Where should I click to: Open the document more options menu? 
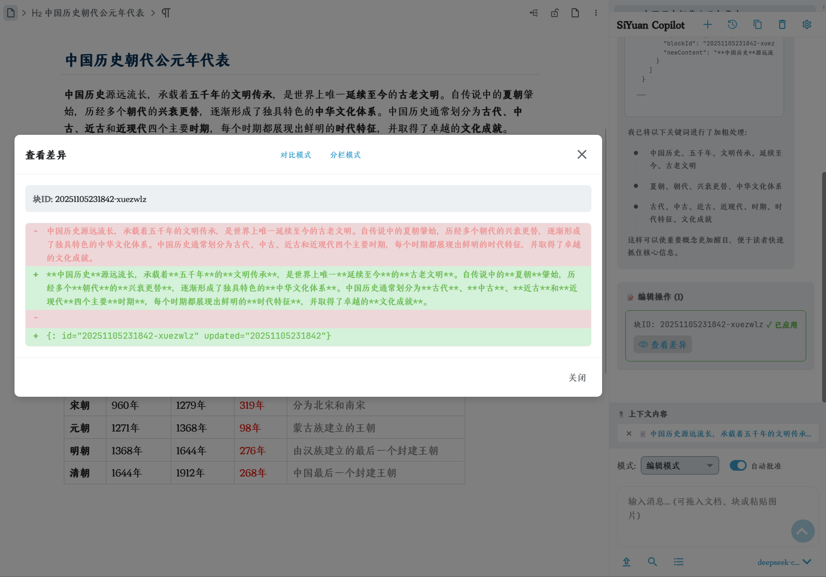(x=596, y=13)
